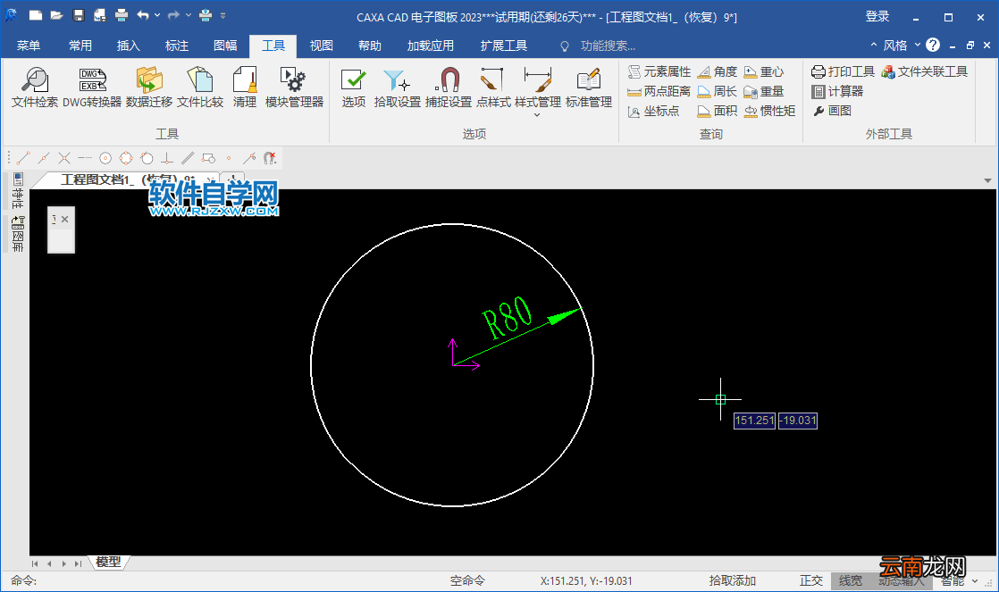The height and width of the screenshot is (592, 999).
Task: Open the 文件比较 file compare tool
Action: click(x=200, y=88)
